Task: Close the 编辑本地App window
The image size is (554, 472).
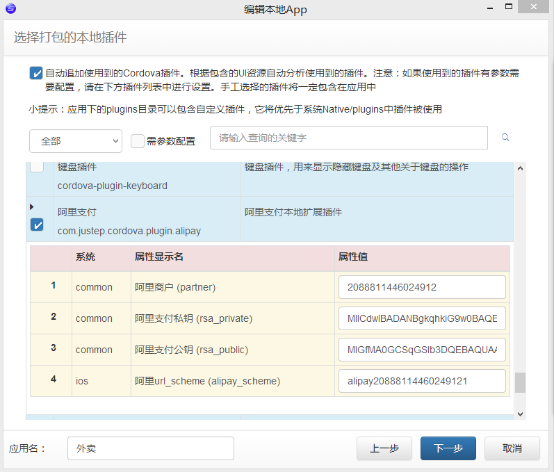Action: pos(534,6)
